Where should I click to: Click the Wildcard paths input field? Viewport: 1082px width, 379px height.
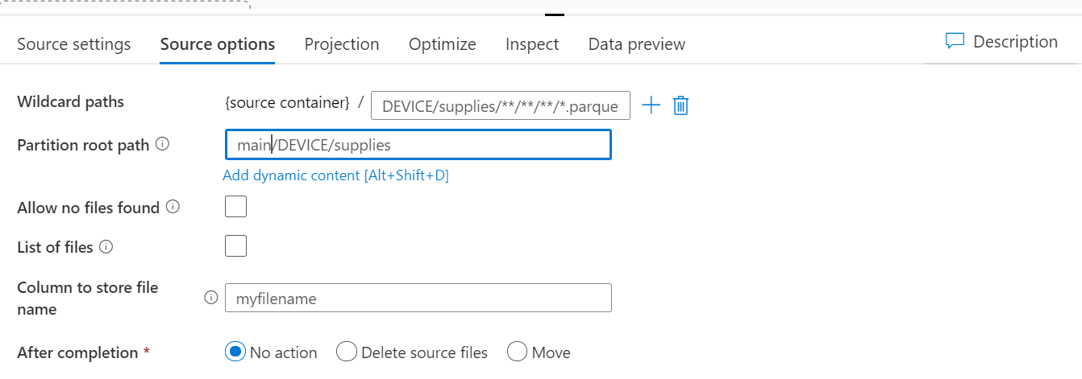[x=500, y=105]
